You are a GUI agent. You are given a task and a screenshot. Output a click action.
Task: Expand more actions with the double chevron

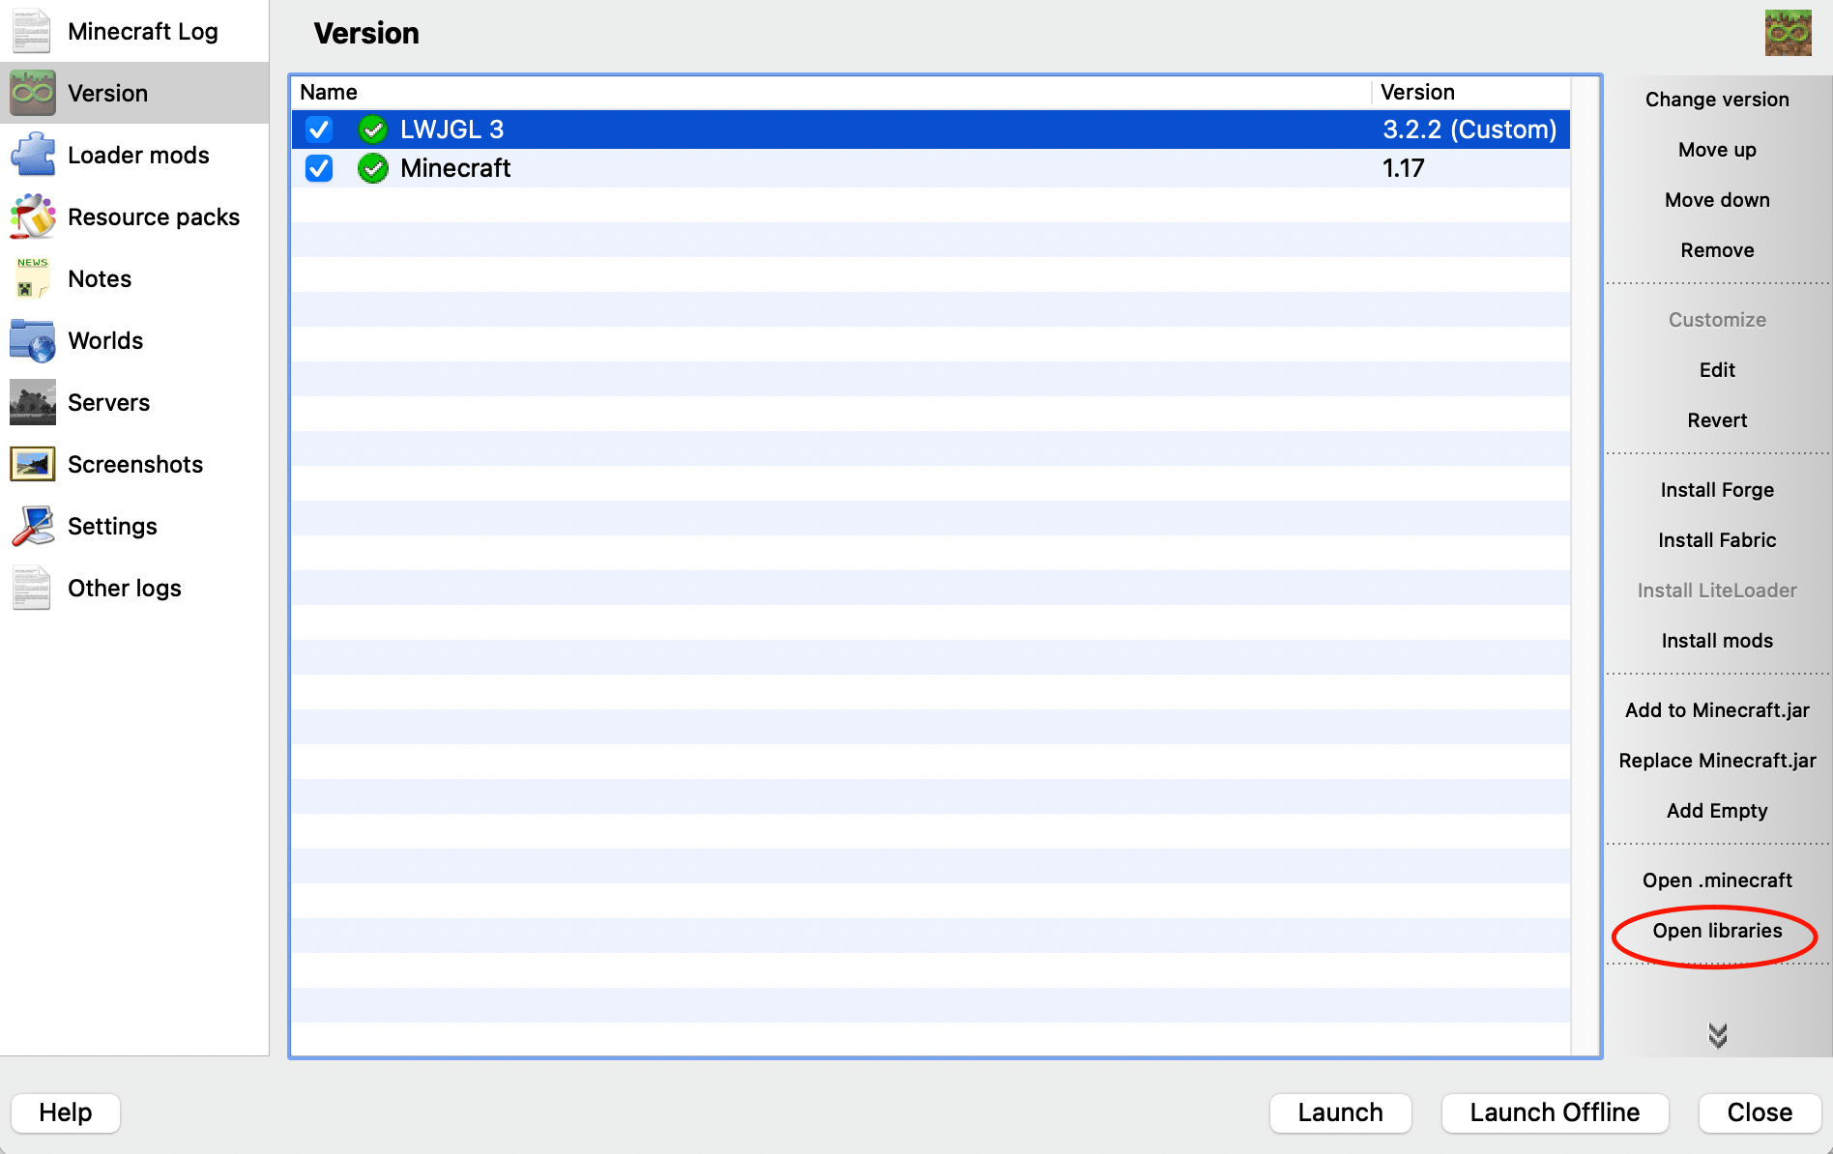click(1717, 1035)
